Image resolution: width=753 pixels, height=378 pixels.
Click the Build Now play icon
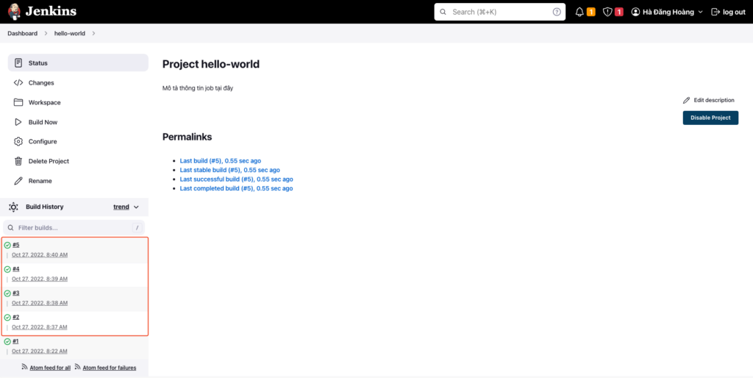click(x=18, y=122)
